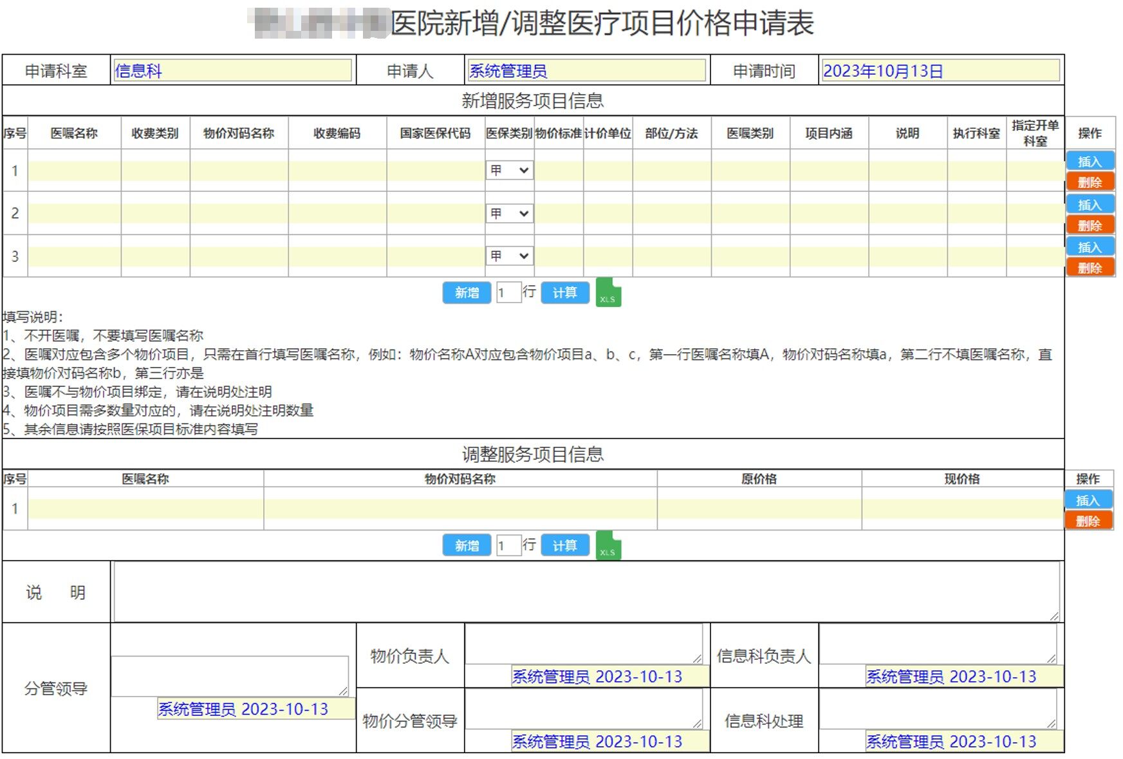Click 新增 button under adjustment table
This screenshot has width=1123, height=759.
[467, 546]
